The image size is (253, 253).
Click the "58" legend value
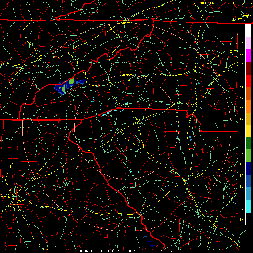[x=241, y=53]
